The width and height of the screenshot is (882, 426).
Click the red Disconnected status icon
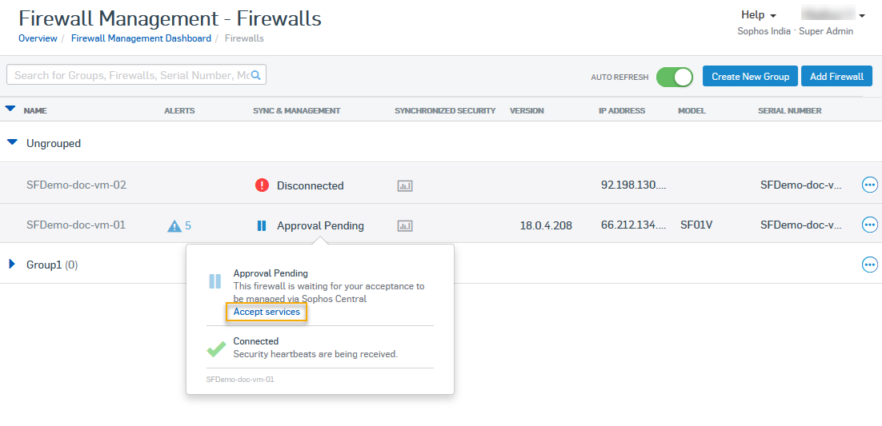(262, 185)
